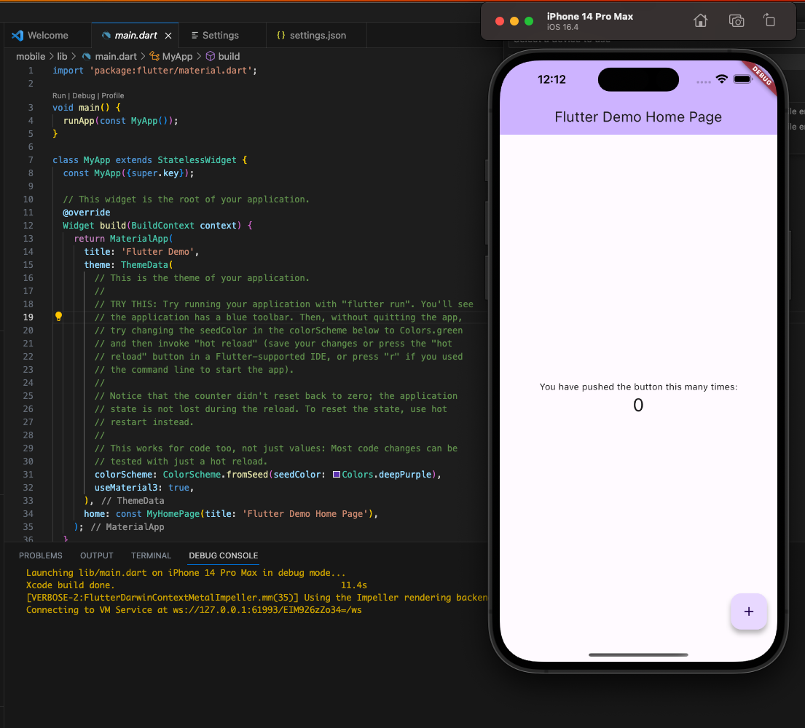Click the red close button of simulator window
Image resolution: width=805 pixels, height=728 pixels.
pyautogui.click(x=500, y=21)
